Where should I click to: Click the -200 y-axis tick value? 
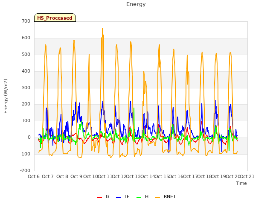click(25, 170)
